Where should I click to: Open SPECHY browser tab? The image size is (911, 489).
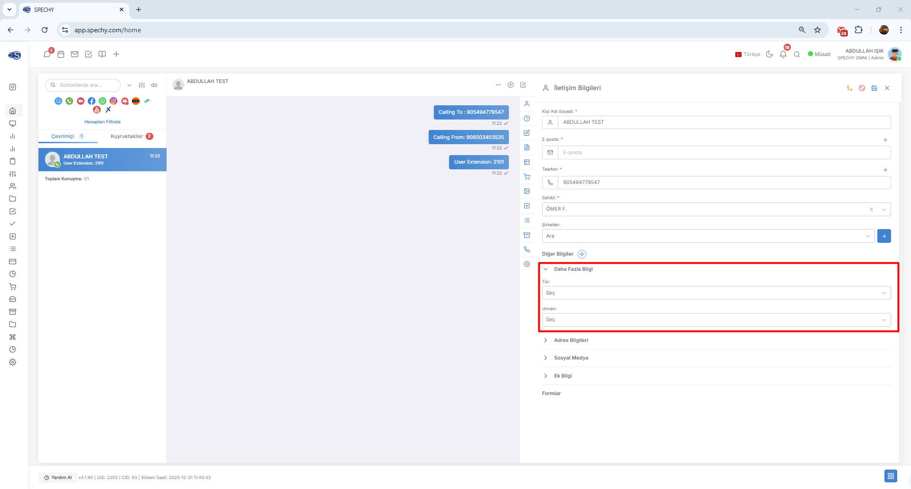74,9
